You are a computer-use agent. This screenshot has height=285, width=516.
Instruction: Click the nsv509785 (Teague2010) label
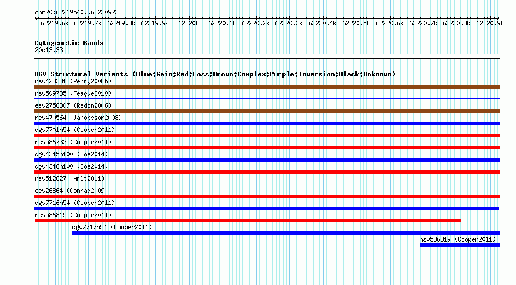click(x=73, y=93)
